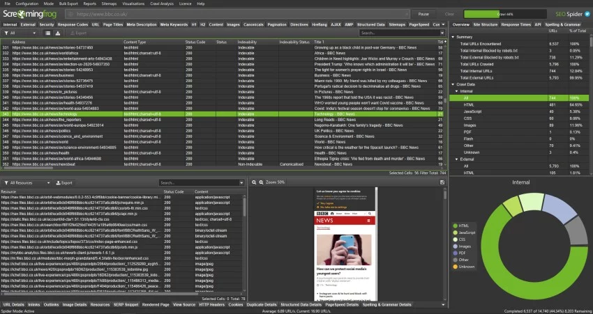Image resolution: width=593 pixels, height=314 pixels.
Task: Collapse the Crawl Data section
Action: point(453,84)
